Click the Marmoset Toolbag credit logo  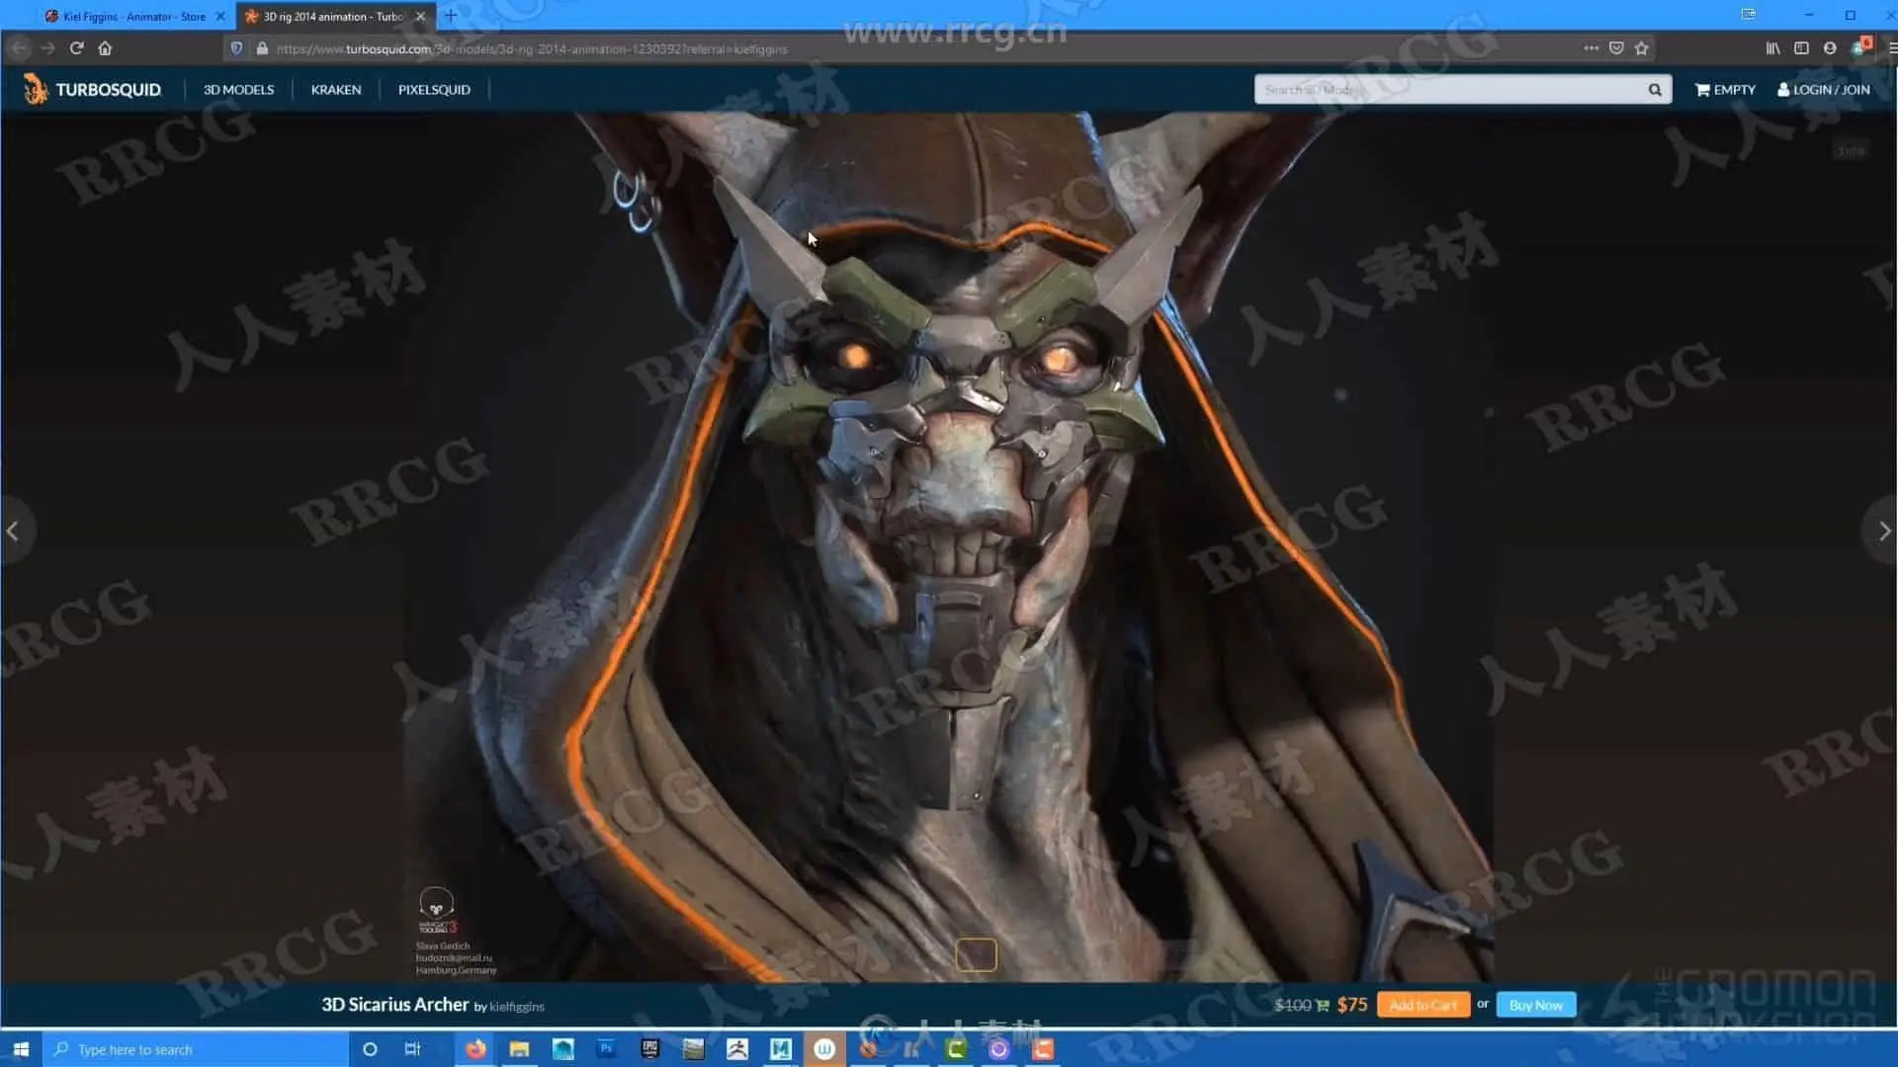pos(437,910)
